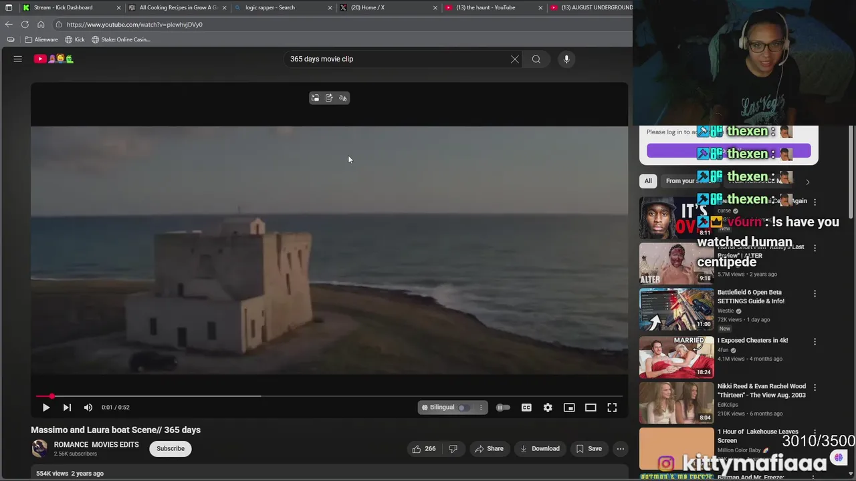Open Battlefield 6 Open Beta video thumbnail
Screen dimensions: 856x481
click(x=676, y=309)
